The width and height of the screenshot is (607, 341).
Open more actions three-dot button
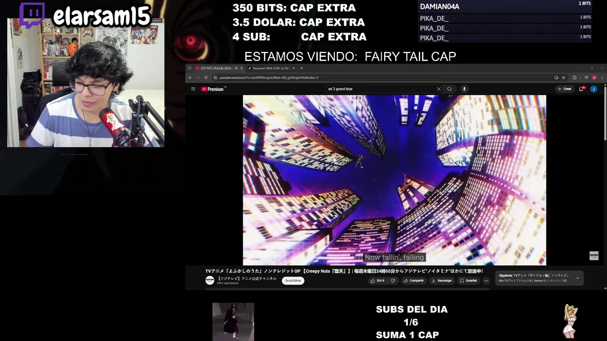pyautogui.click(x=486, y=280)
